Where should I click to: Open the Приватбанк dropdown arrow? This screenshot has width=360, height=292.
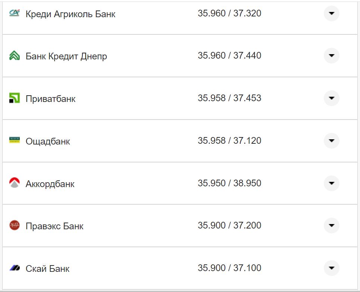[x=331, y=98]
